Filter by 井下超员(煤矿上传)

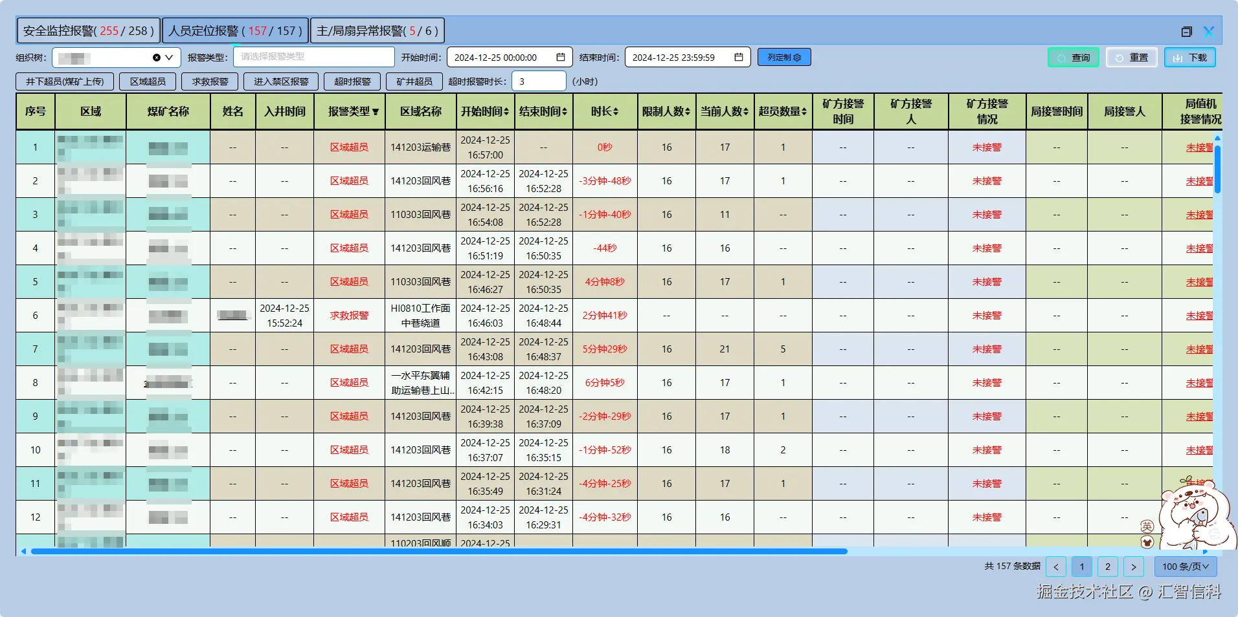tap(65, 81)
